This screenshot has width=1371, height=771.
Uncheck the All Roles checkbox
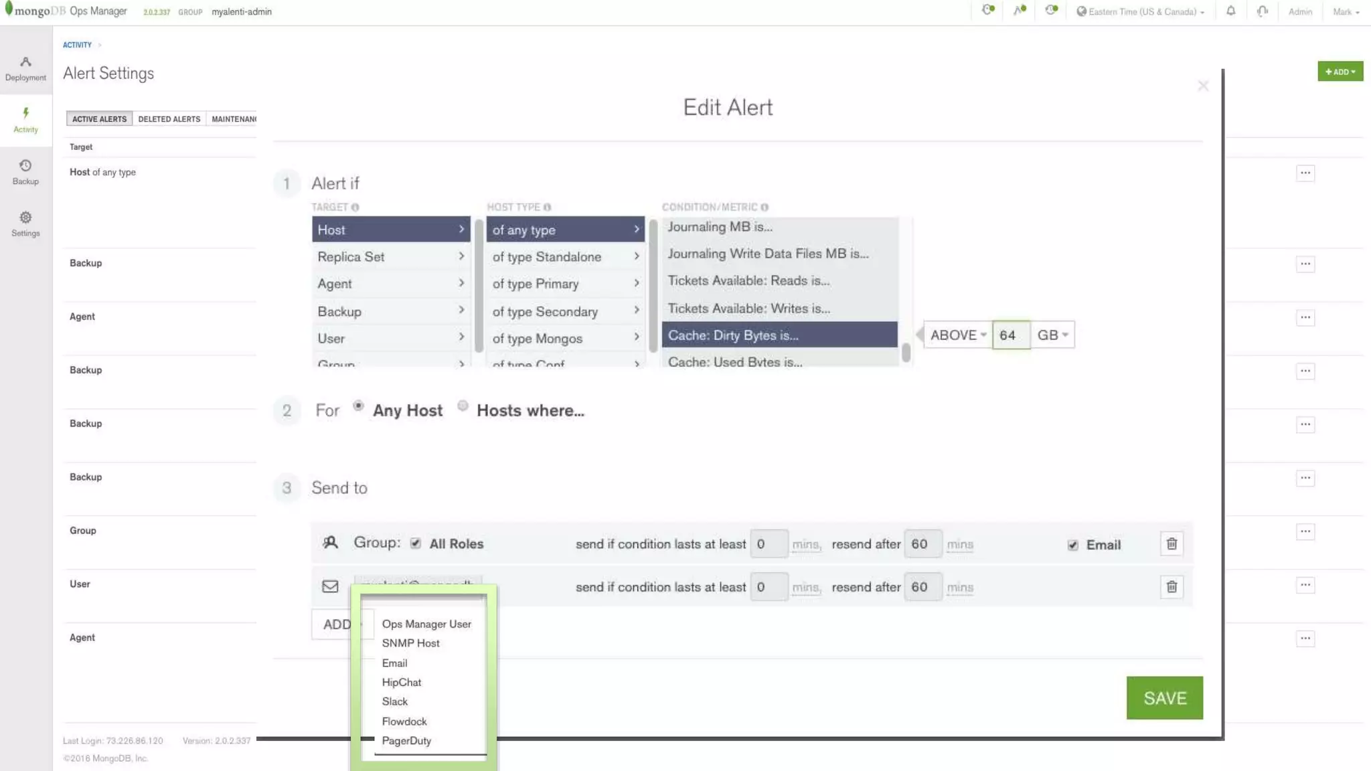click(416, 543)
